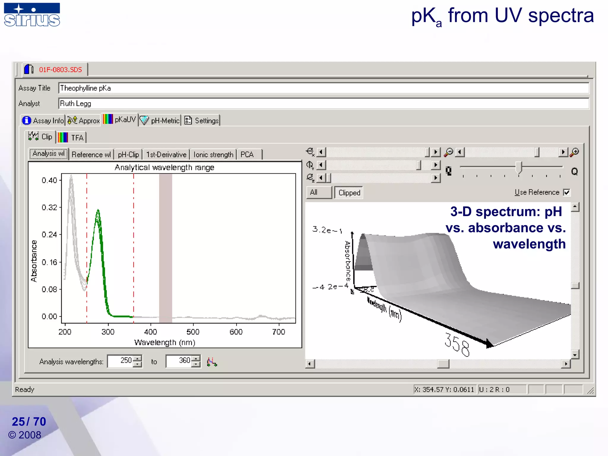The width and height of the screenshot is (608, 456).
Task: Click the apply wavelength range icon
Action: 212,362
